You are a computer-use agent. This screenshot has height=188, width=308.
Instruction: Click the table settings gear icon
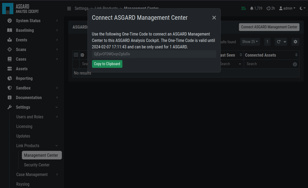(x=295, y=42)
